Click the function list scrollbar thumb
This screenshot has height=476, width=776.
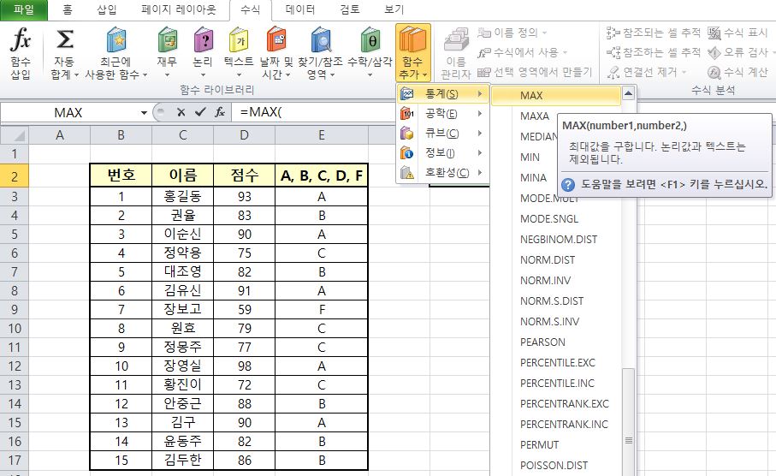629,422
